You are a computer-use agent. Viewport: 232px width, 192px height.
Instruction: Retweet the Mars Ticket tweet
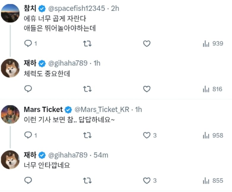point(87,135)
